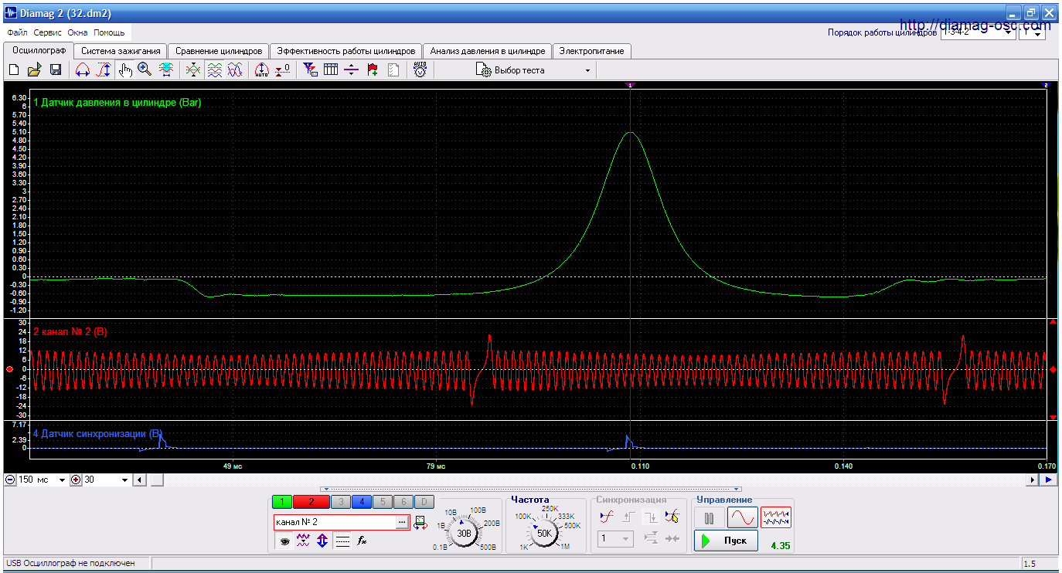Click the channel swap icon beside name field
This screenshot has width=1062, height=573.
pos(420,523)
